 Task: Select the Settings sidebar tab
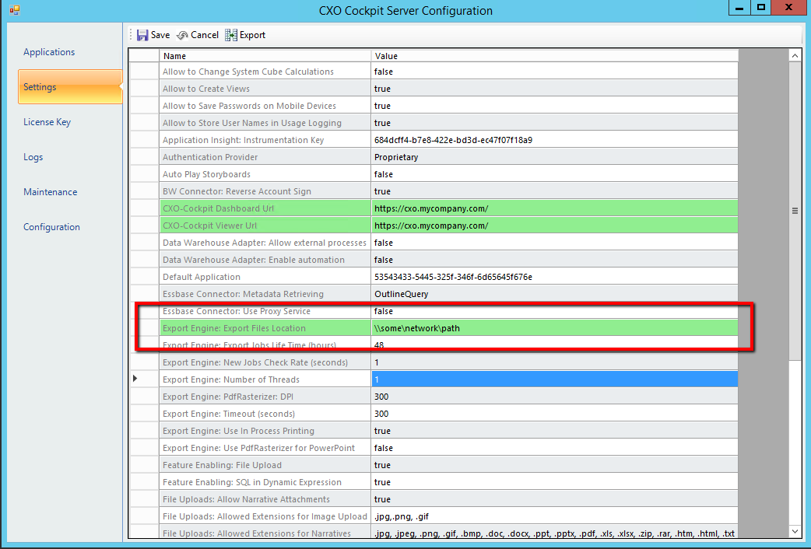[70, 87]
